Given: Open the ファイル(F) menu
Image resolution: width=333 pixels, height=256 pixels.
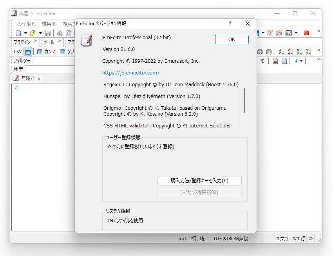Looking at the screenshot, I should point(26,24).
